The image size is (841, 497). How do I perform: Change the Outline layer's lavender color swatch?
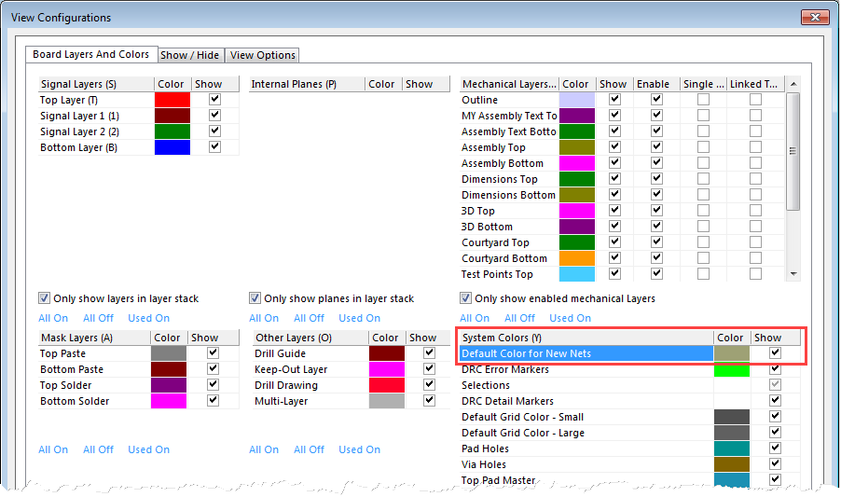click(577, 100)
